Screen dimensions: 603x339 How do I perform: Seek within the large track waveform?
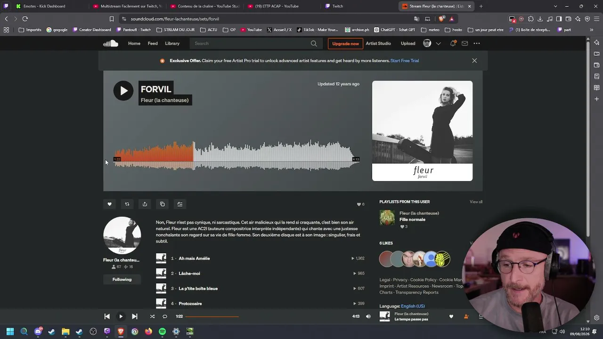tap(236, 155)
